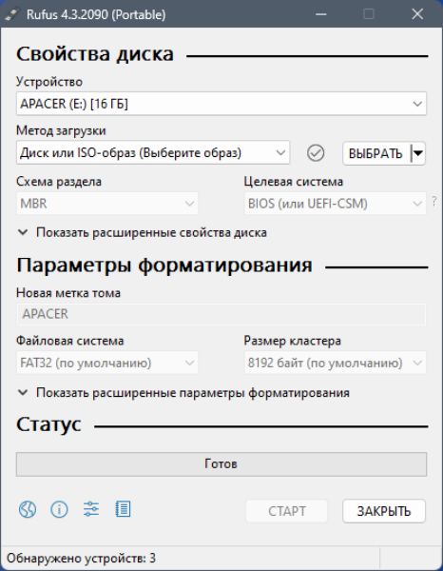
Task: Click the Rufus USB icon in title bar
Action: click(x=12, y=14)
